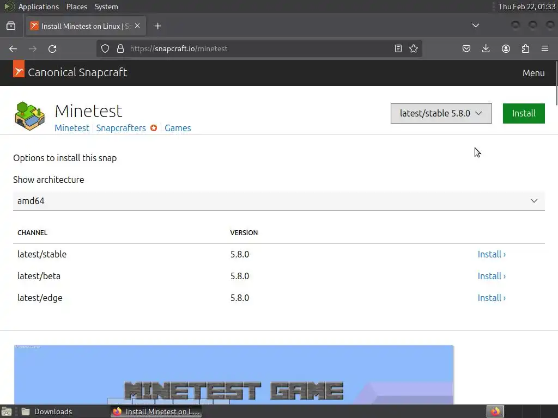558x418 pixels.
Task: Click the site security padlock icon
Action: click(120, 48)
